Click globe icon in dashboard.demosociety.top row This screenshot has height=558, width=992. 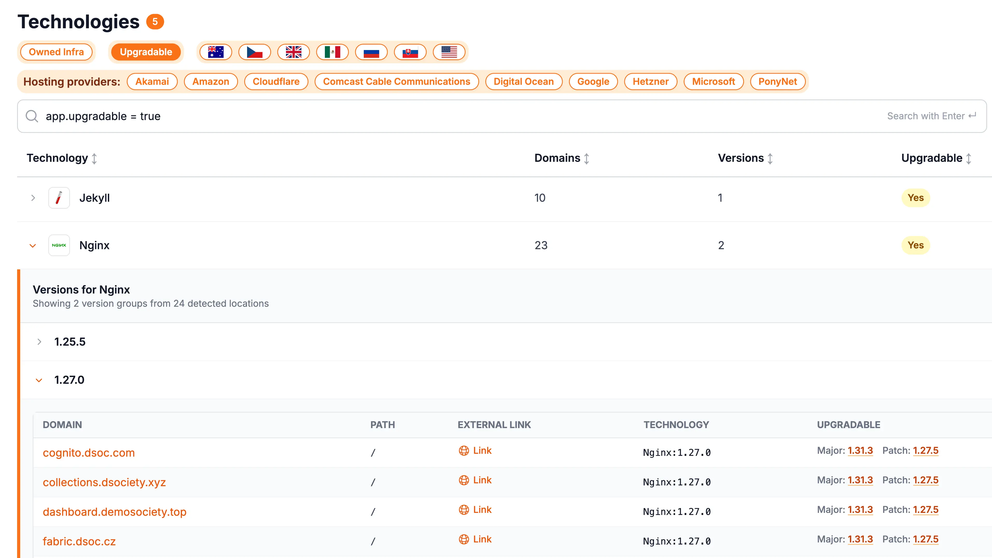(464, 510)
